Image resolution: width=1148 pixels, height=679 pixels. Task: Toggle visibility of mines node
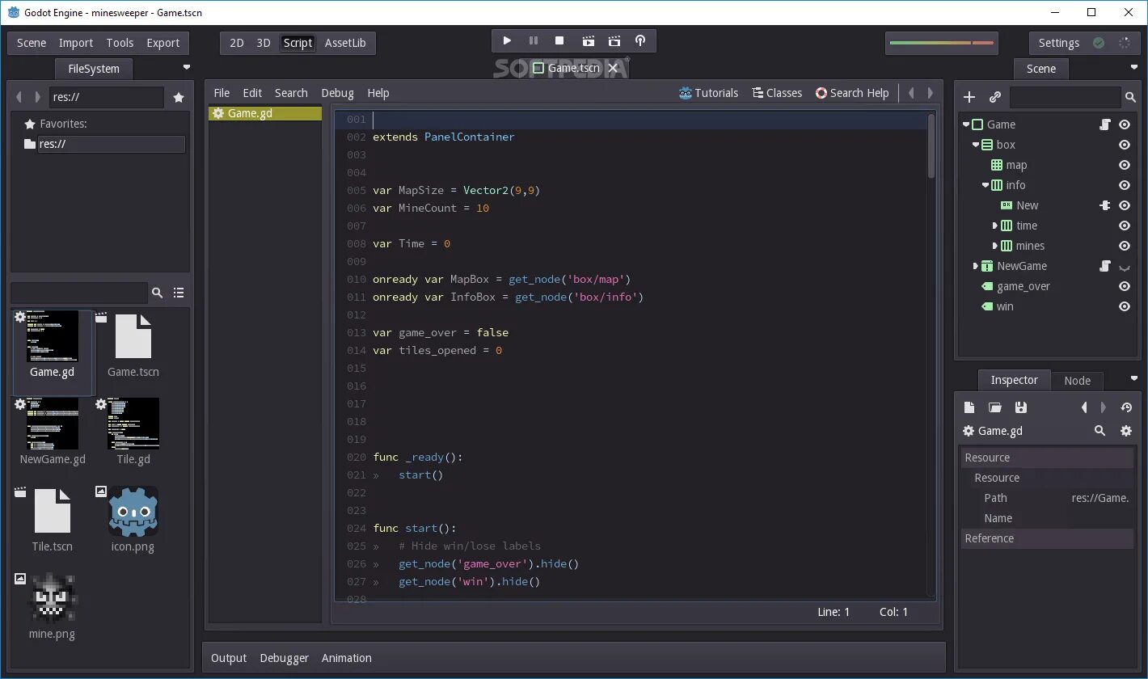point(1125,246)
